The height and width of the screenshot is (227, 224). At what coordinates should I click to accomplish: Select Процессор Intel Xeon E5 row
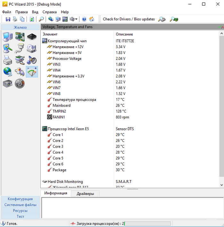tap(68, 129)
